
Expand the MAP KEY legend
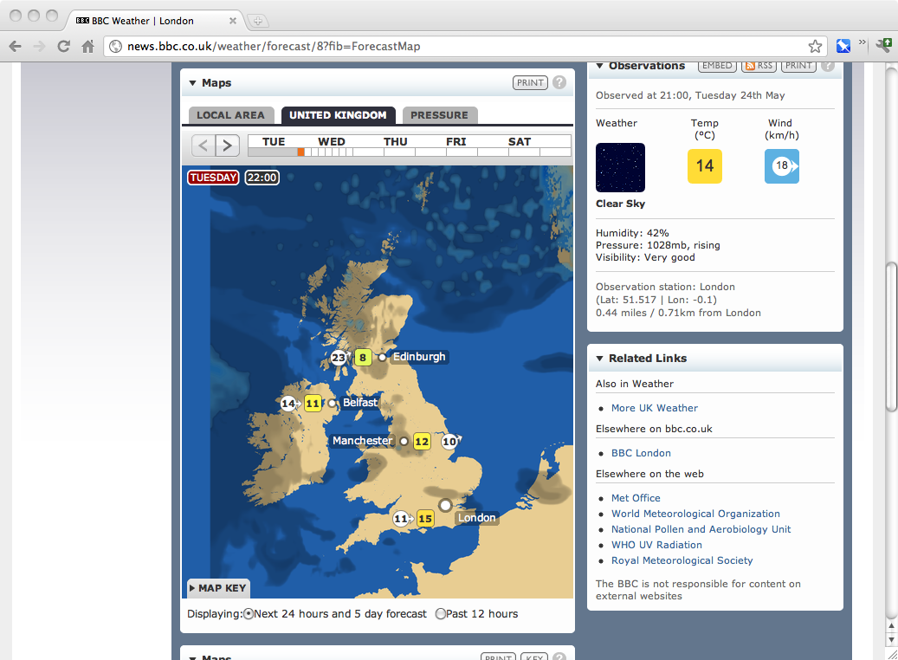pyautogui.click(x=218, y=588)
